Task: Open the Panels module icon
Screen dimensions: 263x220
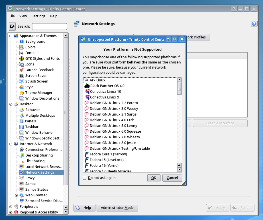Action: 22,121
